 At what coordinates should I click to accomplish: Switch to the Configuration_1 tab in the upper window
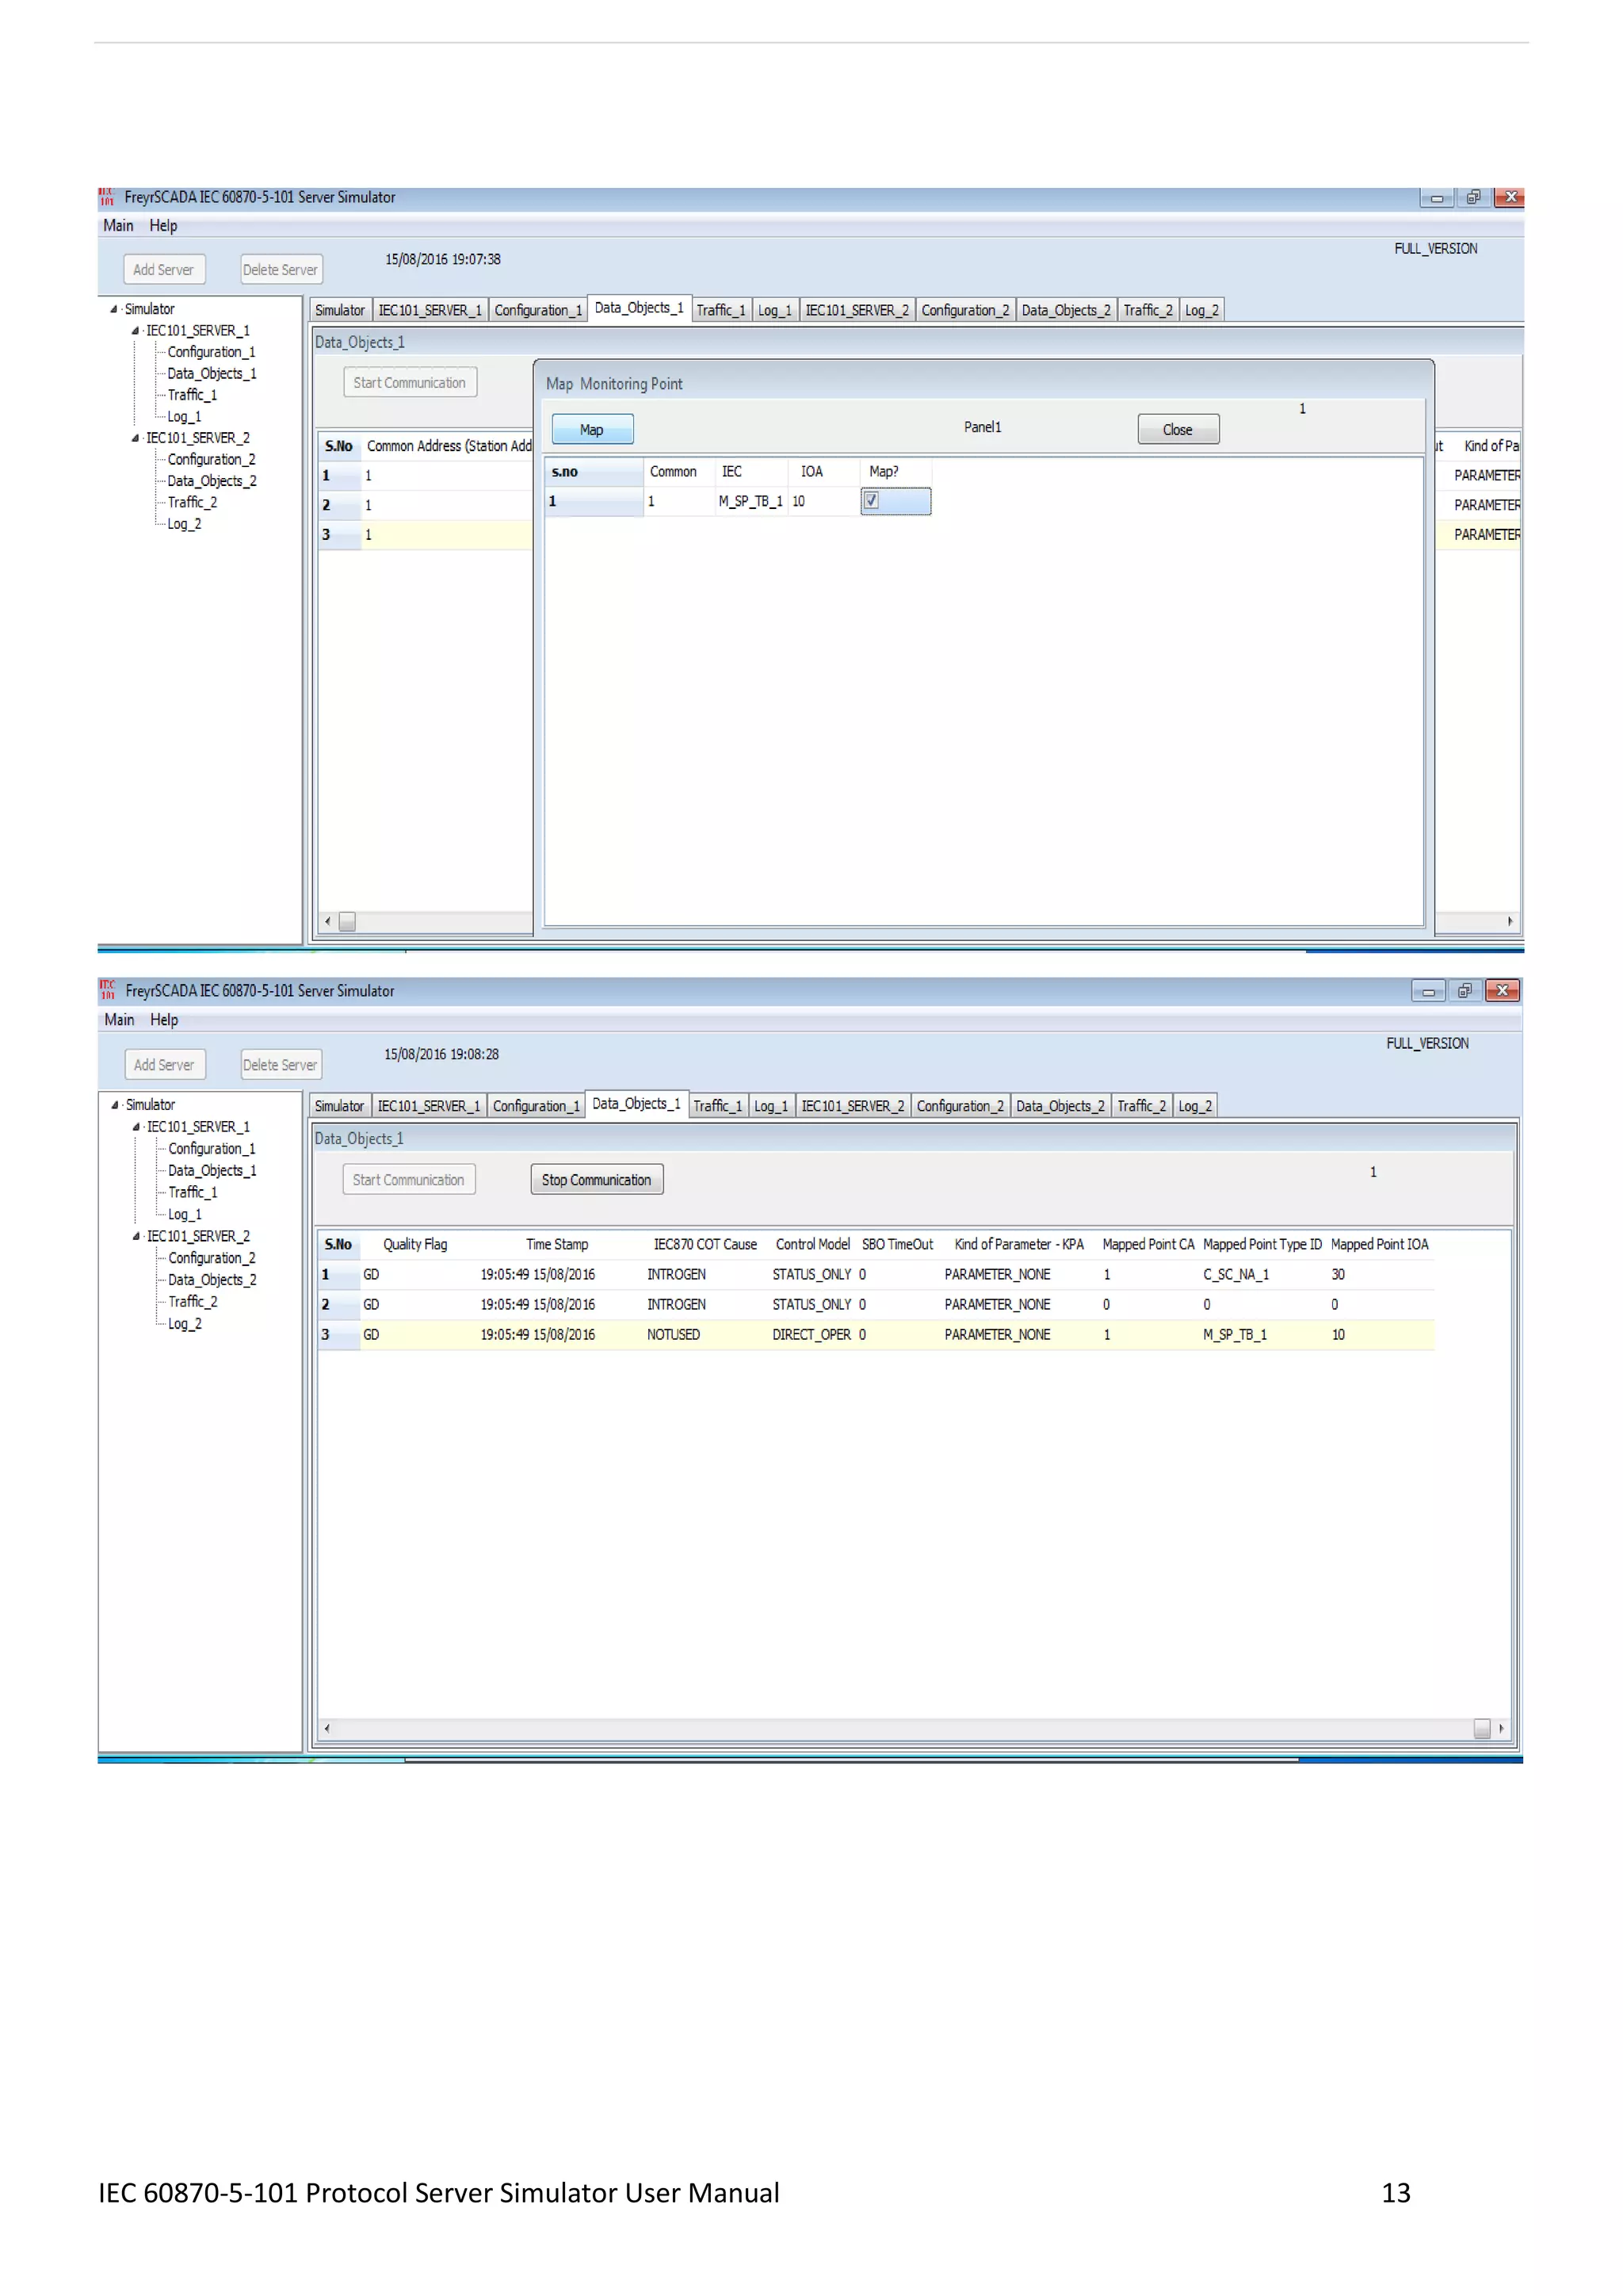(x=537, y=310)
